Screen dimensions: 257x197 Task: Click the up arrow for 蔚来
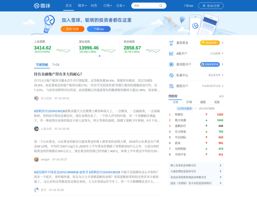pos(206,143)
